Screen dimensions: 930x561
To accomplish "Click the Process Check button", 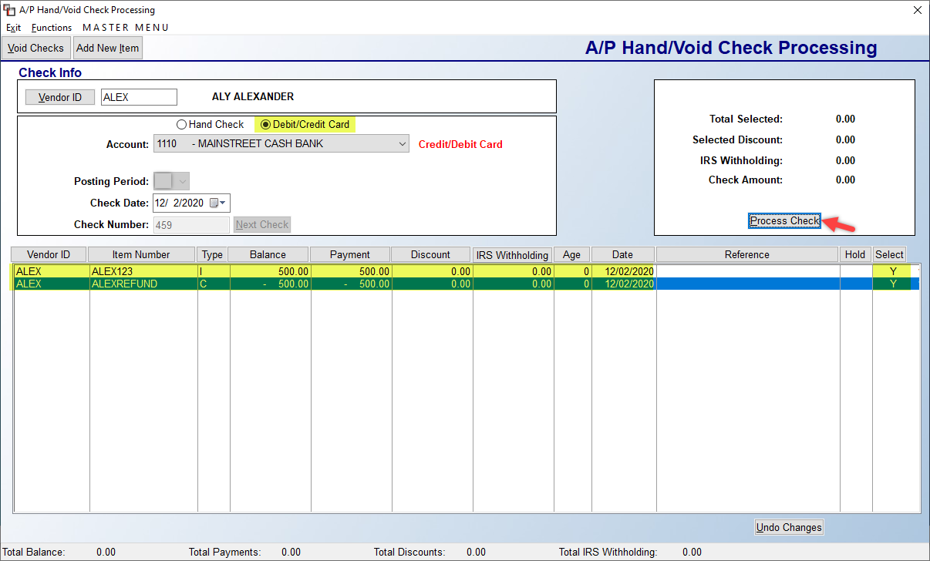I will 784,220.
